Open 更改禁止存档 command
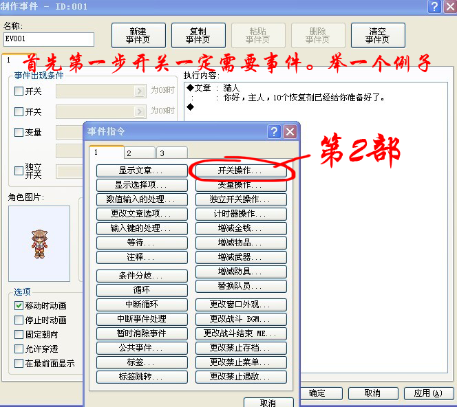Viewport: 457px width, 407px height. point(241,348)
